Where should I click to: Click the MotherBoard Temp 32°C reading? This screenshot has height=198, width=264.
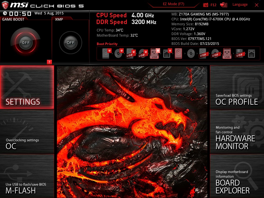tap(117, 35)
